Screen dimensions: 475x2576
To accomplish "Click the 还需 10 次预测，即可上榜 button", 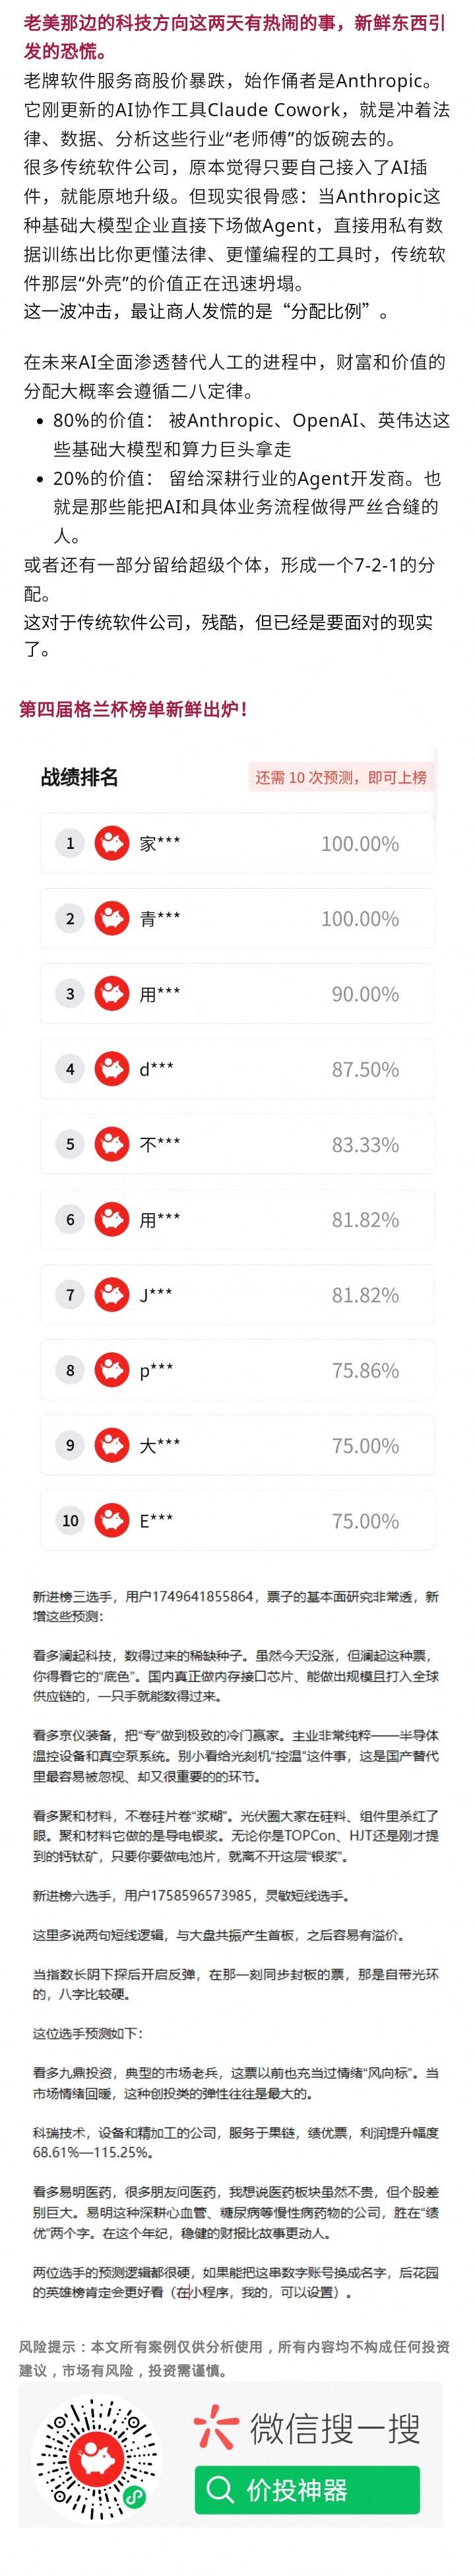I will pos(340,777).
